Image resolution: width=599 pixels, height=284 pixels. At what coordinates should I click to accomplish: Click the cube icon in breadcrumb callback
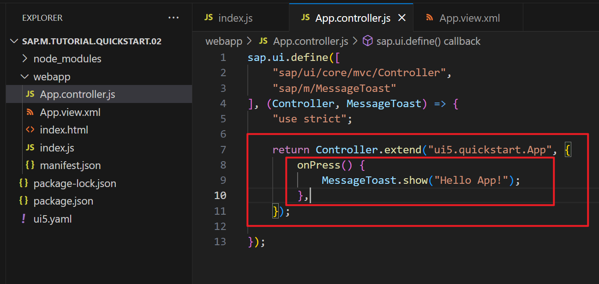(x=367, y=41)
